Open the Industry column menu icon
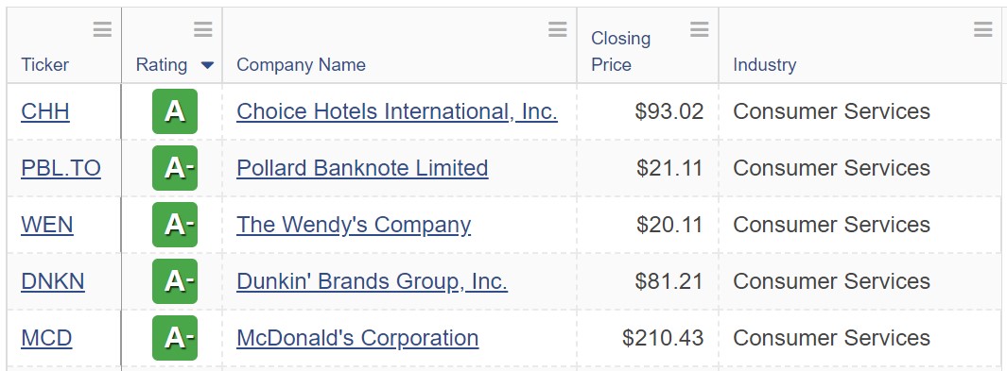The image size is (1007, 371). click(x=983, y=29)
